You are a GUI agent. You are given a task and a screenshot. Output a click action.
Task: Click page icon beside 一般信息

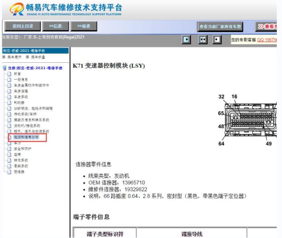coord(9,80)
